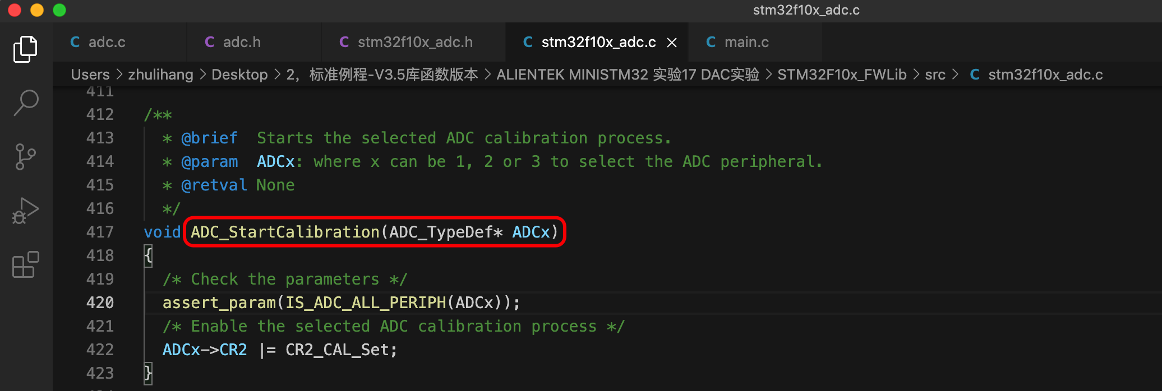Click line number 420 in the gutter
The height and width of the screenshot is (391, 1162).
[99, 302]
